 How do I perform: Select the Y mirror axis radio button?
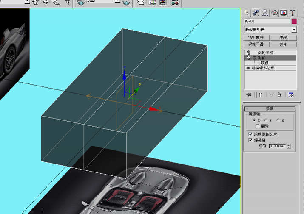[266, 120]
